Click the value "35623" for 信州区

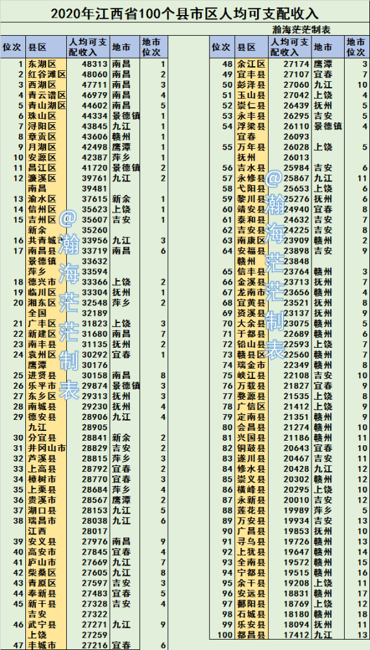point(95,209)
